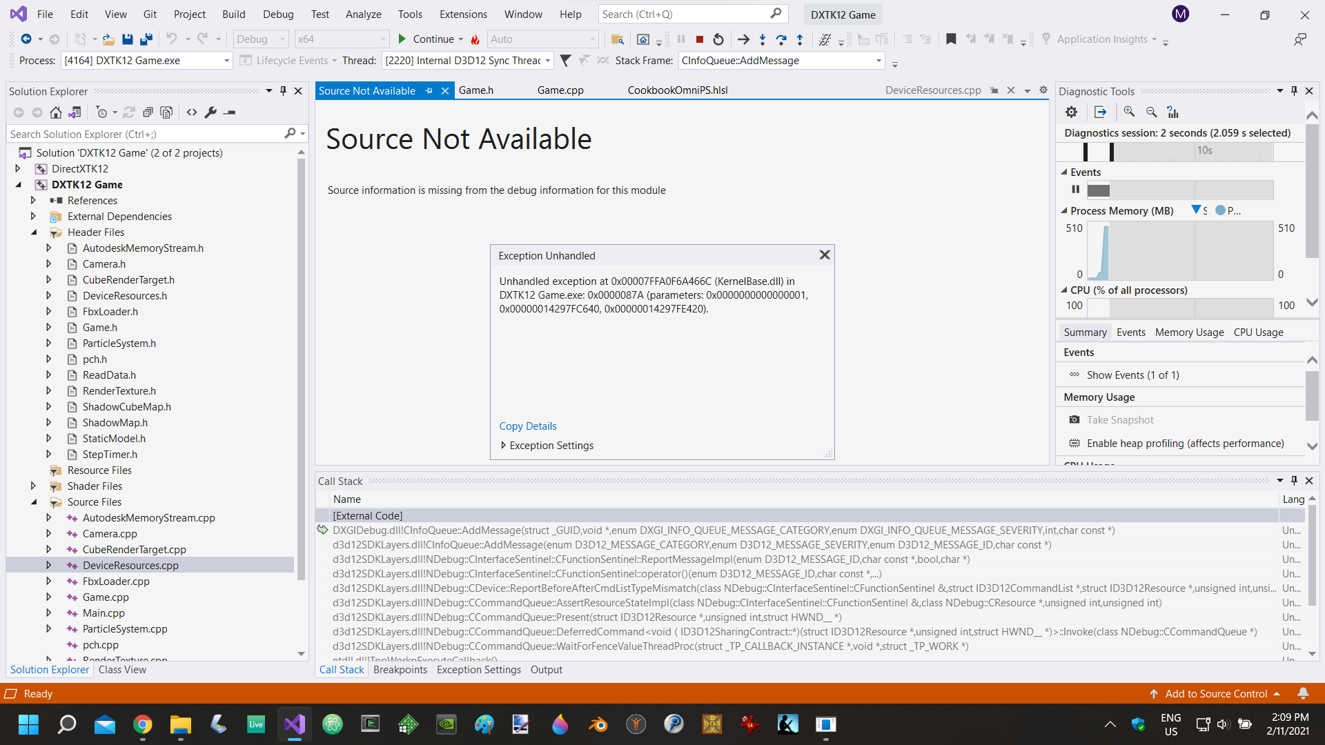This screenshot has height=745, width=1325.
Task: Enable heap profiling option
Action: (x=1185, y=444)
